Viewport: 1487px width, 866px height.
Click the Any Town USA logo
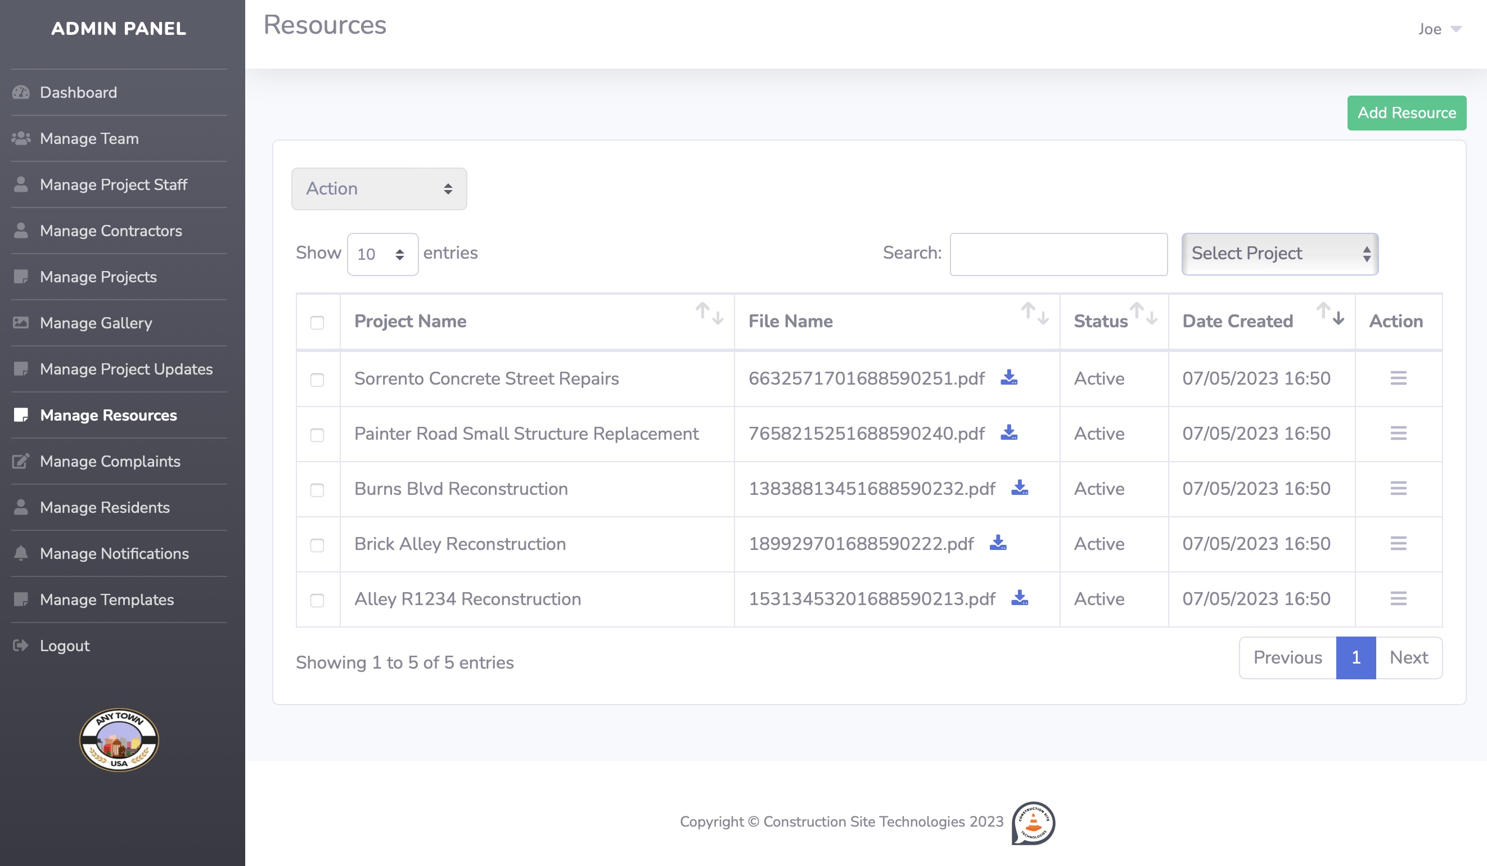119,740
